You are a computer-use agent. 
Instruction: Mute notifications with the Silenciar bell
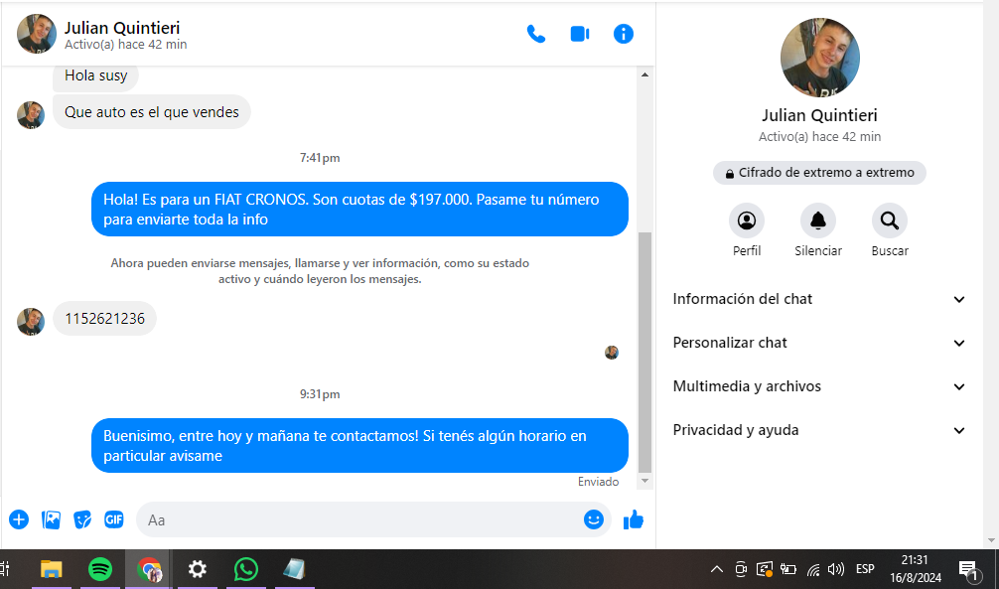pos(818,221)
